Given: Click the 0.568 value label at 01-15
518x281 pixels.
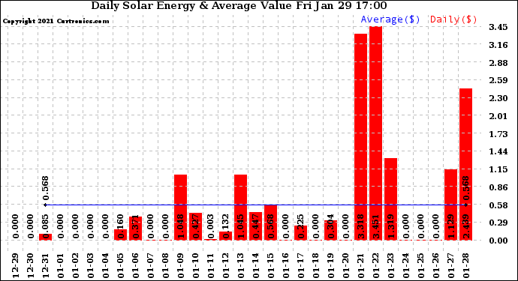Looking at the screenshot, I should coord(271,226).
